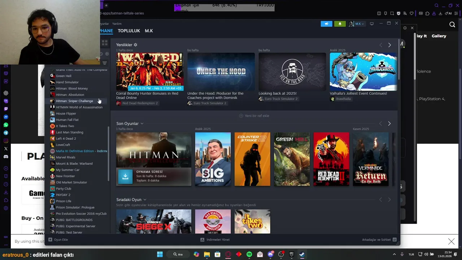Open Red Dead Redemption II game cover
Screen dimensions: 462x260
pyautogui.click(x=331, y=159)
